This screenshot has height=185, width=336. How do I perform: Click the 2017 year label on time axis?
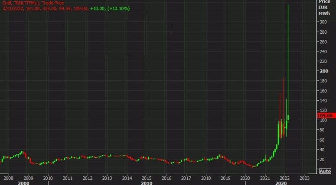(186, 178)
